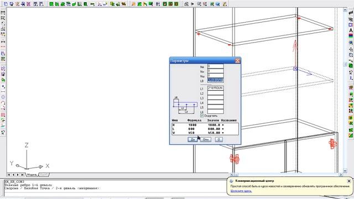Open the Щелкните здесь link
The image size is (354, 199).
coord(241,191)
